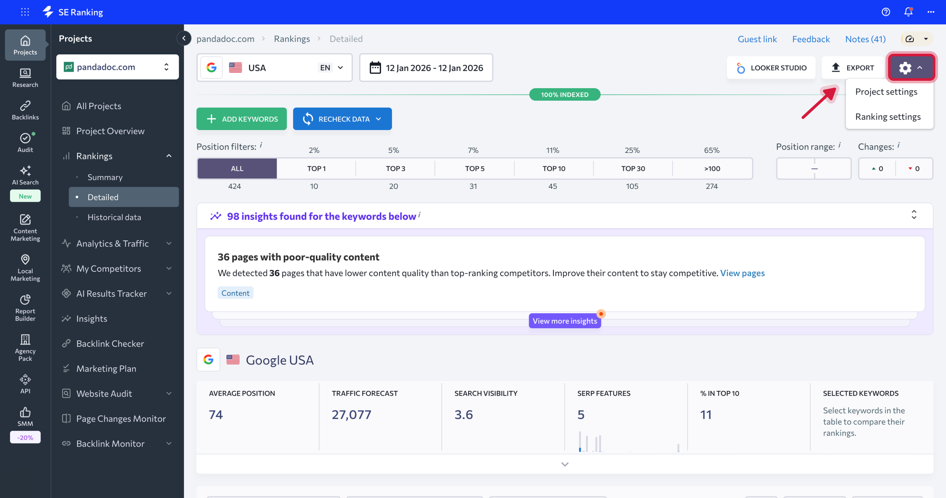Screen dimensions: 946x498
Task: Open the AI Search tool
Action: point(25,175)
